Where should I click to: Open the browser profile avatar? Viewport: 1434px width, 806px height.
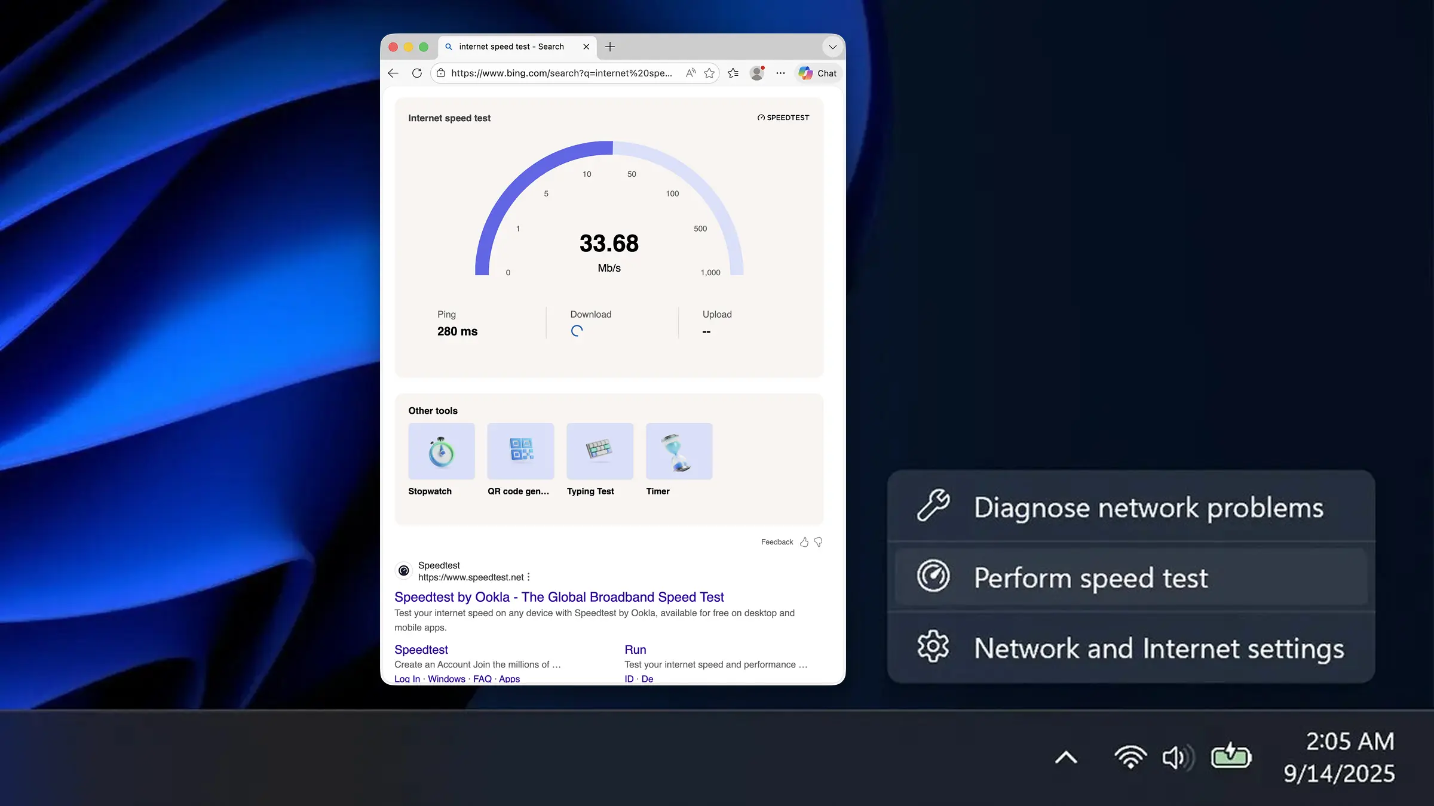click(757, 73)
